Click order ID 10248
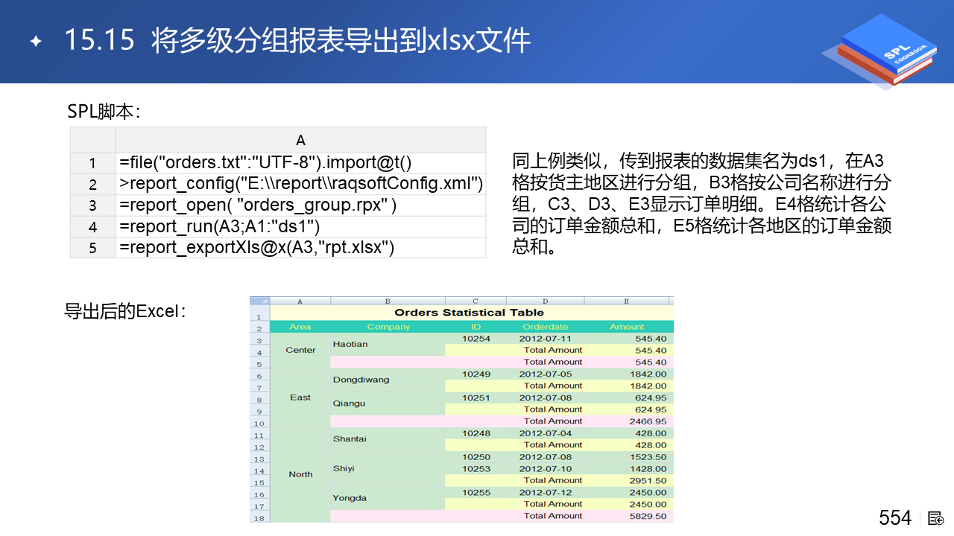The image size is (954, 536). click(476, 433)
